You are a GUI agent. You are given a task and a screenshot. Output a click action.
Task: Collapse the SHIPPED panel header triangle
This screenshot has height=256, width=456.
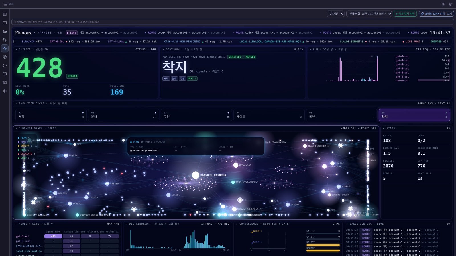tap(16, 49)
